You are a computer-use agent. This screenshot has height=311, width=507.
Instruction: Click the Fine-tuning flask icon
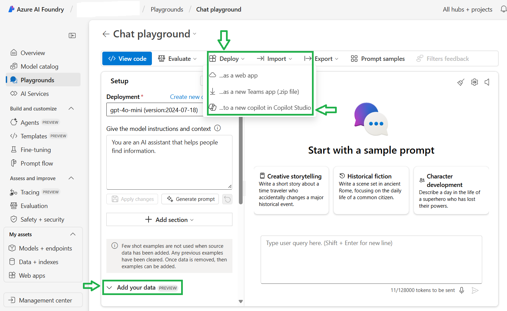pos(14,150)
